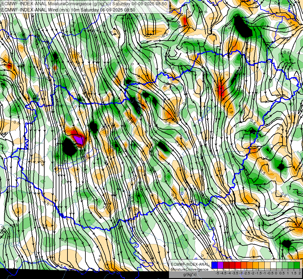The width and height of the screenshot is (303, 279).
Task: Select the white legend swatch -0.5 to 0
Action: [273, 265]
